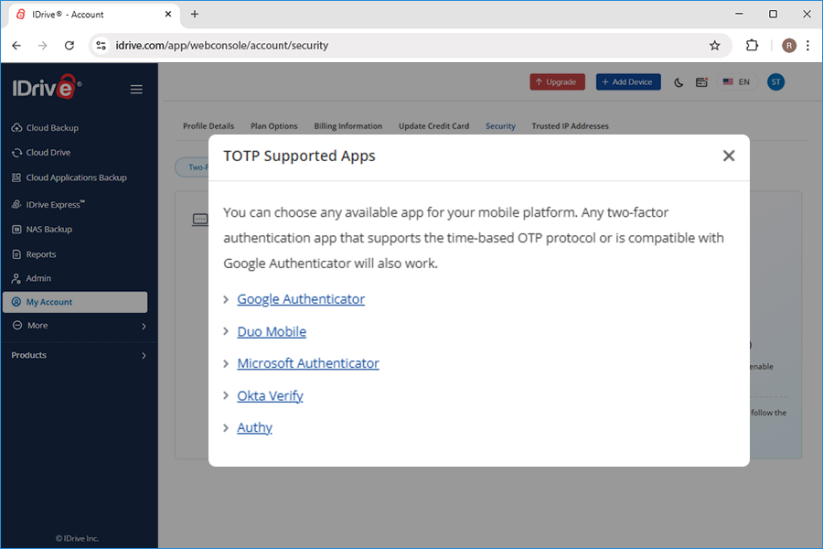The width and height of the screenshot is (823, 549).
Task: Expand the Microsoft Authenticator chevron
Action: 226,363
